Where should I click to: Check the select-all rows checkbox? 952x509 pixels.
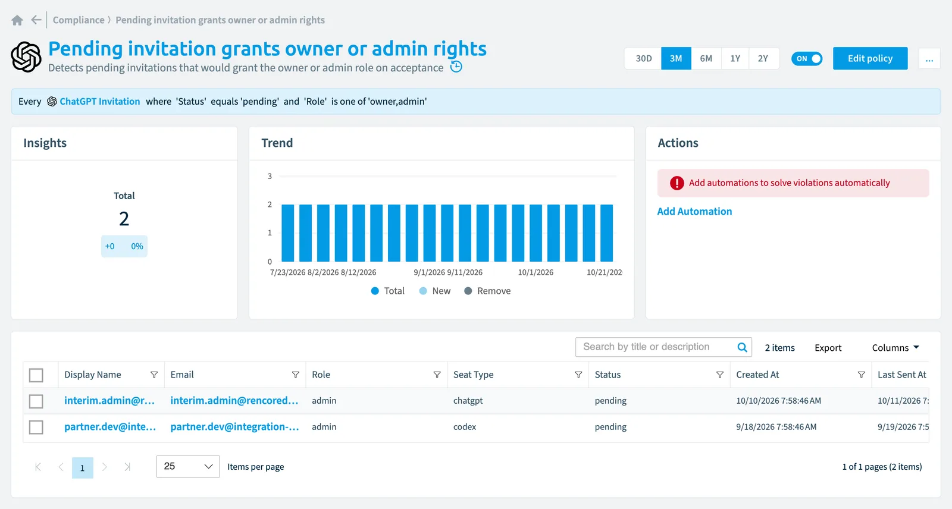(36, 375)
